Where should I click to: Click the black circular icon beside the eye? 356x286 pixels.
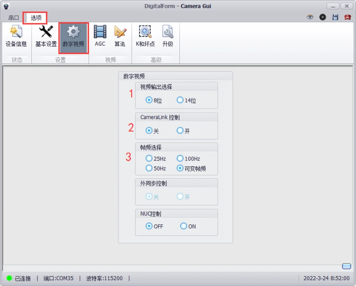click(x=323, y=17)
